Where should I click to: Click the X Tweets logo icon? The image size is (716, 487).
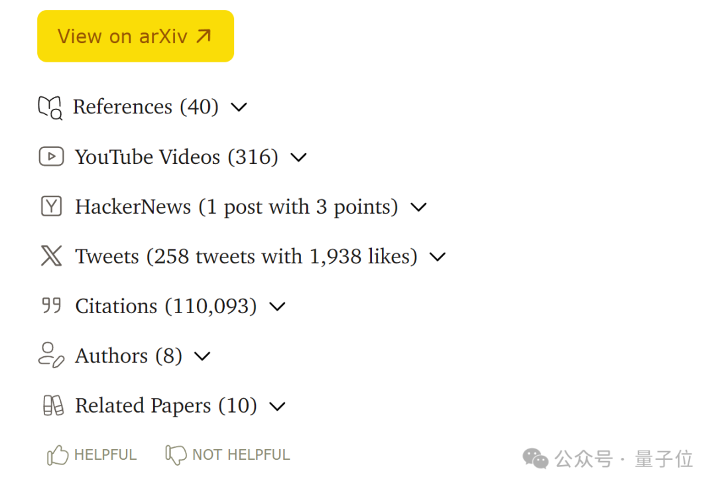point(51,256)
